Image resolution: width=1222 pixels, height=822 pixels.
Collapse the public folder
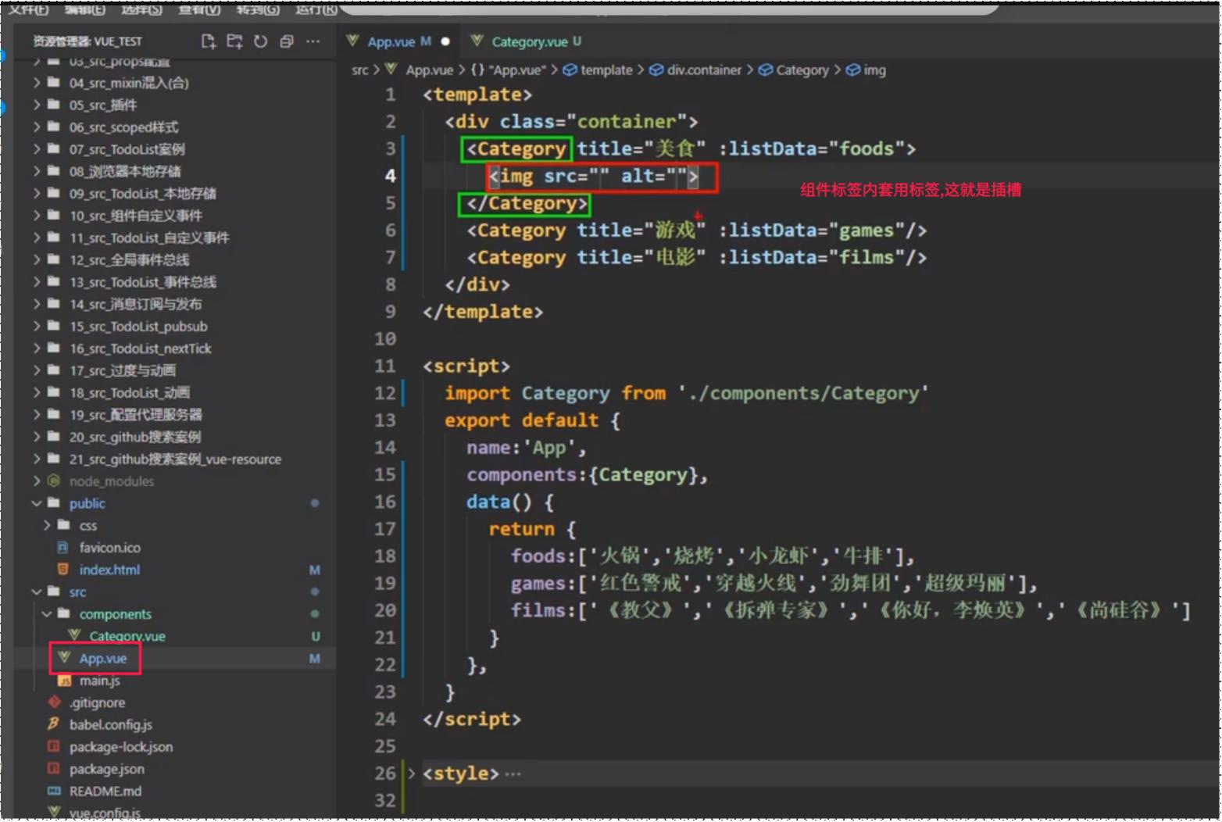pyautogui.click(x=37, y=503)
